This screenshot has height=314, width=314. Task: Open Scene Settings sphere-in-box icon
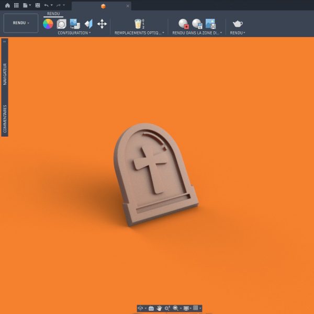tap(61, 24)
